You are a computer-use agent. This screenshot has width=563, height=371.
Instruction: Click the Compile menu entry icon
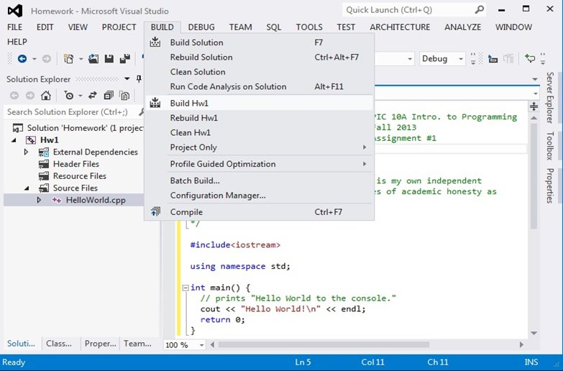click(x=155, y=211)
